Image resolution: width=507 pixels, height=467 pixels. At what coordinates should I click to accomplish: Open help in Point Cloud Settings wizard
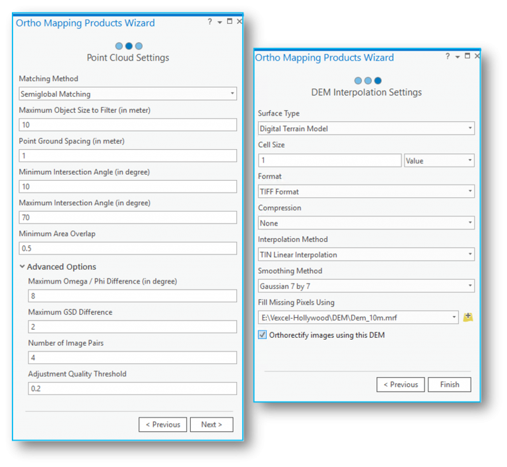click(x=210, y=22)
